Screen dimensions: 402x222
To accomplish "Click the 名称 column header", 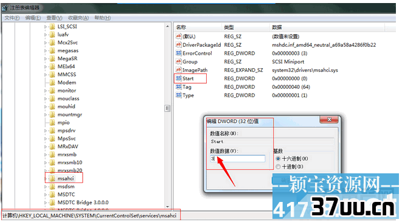I will tap(198, 27).
